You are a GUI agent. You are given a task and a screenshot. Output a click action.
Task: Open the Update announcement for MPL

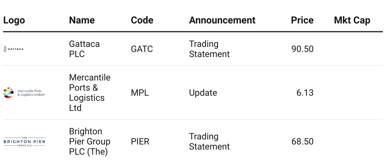[203, 93]
